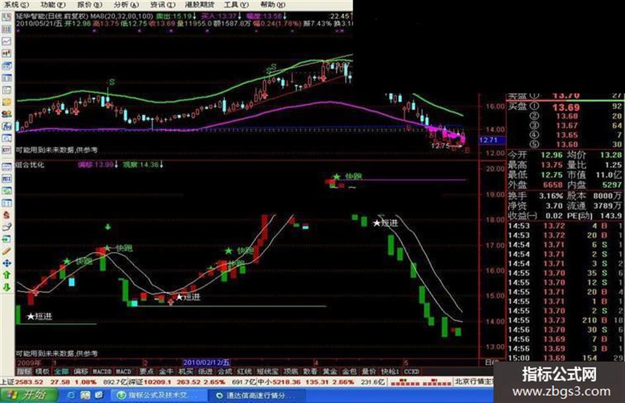Select the 黄金 indicator tab
The image size is (625, 403).
pyautogui.click(x=330, y=371)
